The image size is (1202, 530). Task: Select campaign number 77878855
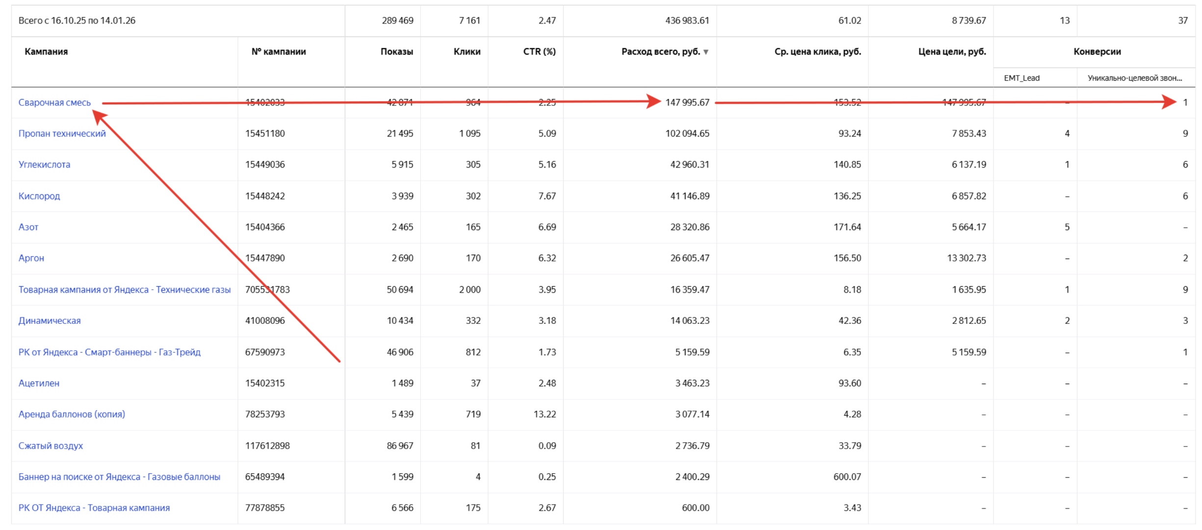[265, 508]
